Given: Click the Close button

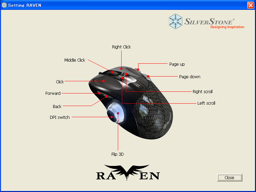Looking at the screenshot, I should tap(230, 177).
